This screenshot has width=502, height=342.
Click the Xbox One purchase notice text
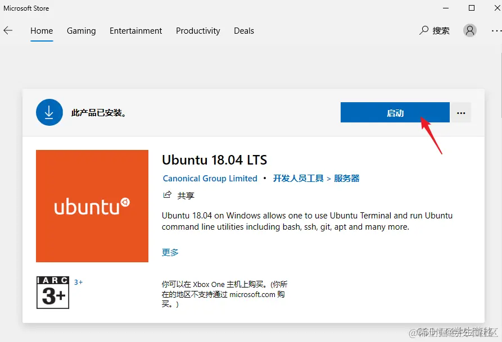(224, 294)
